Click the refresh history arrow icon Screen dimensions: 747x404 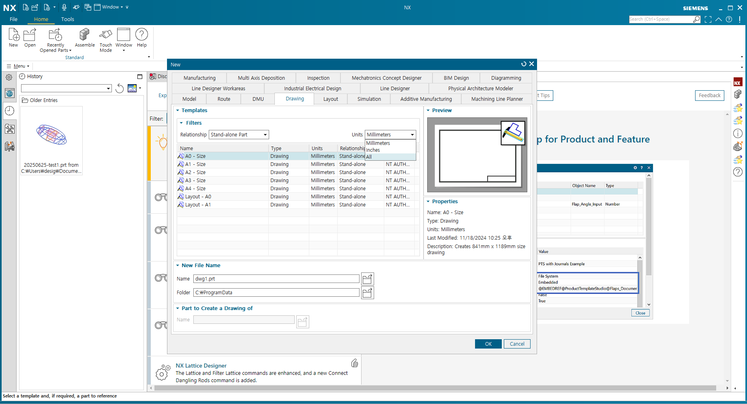click(120, 88)
